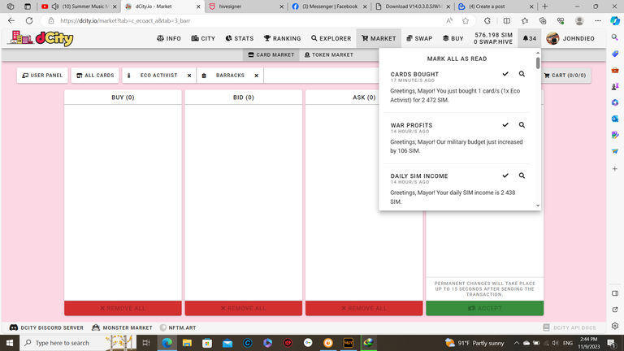
Task: Click the notifications panel scrollbar
Action: point(538,63)
